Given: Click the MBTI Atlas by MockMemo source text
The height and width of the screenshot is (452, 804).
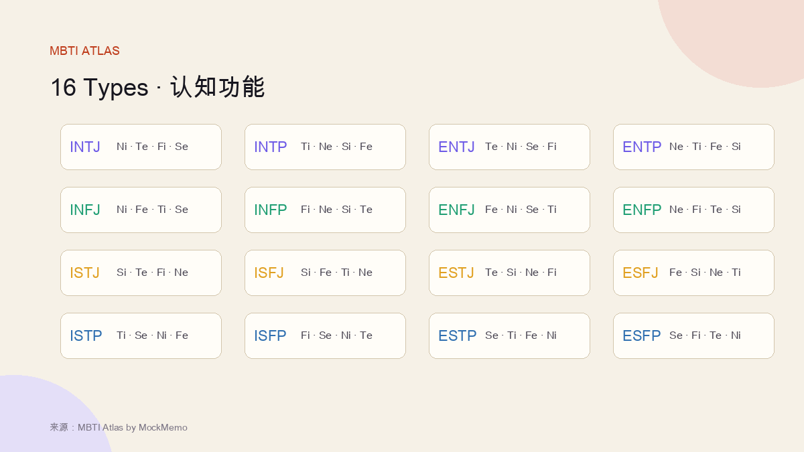Looking at the screenshot, I should [133, 427].
